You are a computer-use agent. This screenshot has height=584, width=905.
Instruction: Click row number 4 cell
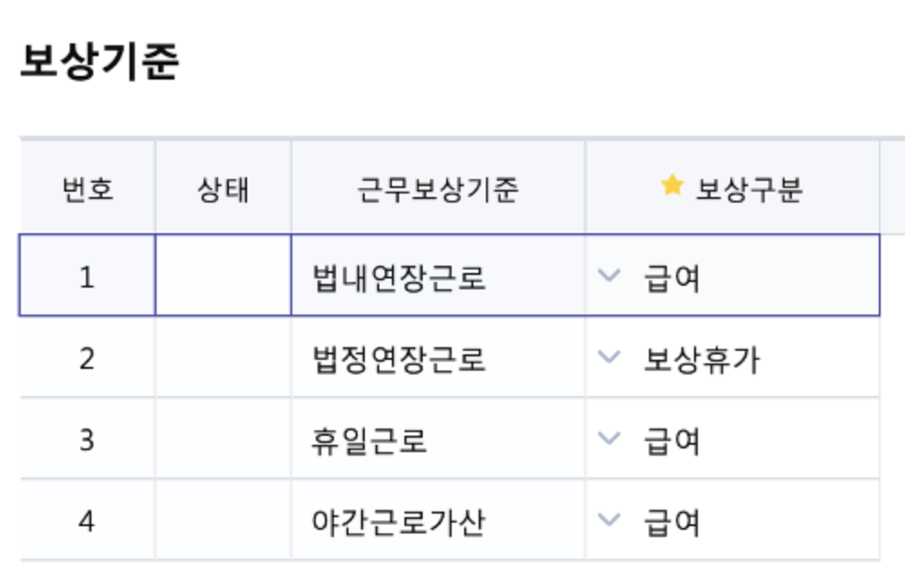point(87,522)
